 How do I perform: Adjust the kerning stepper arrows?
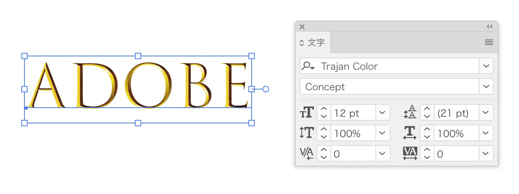coord(324,153)
